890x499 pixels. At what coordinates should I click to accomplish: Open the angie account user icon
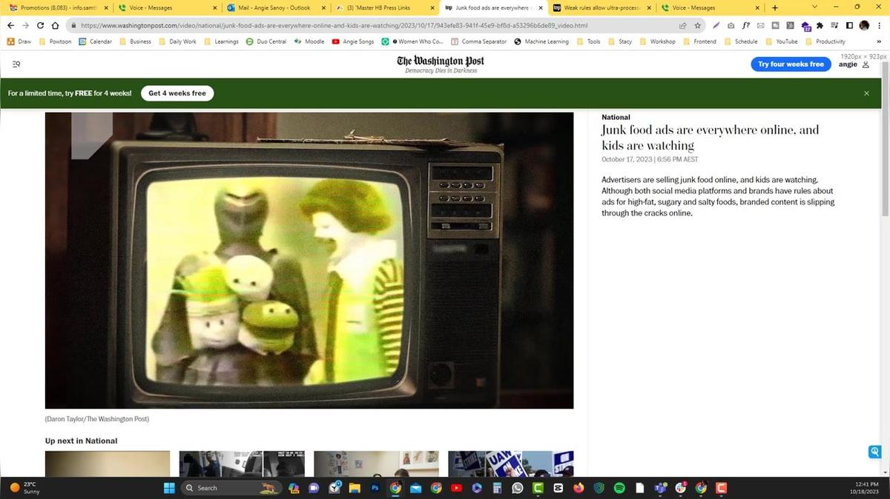(866, 64)
